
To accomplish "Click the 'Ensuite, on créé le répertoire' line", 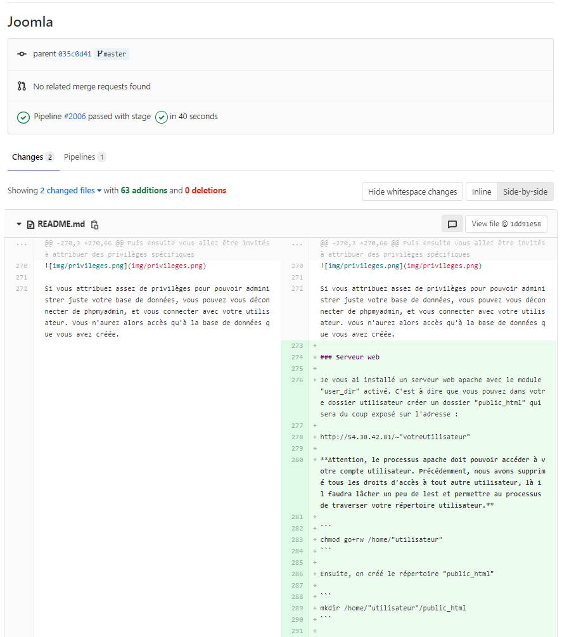I will (x=407, y=574).
